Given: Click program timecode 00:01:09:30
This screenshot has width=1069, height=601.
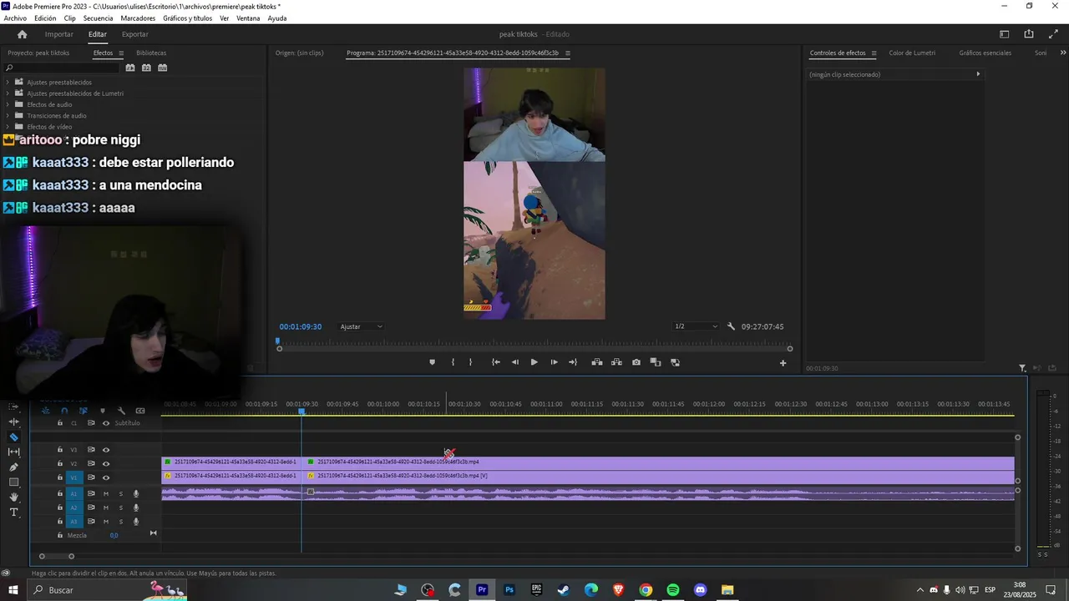Looking at the screenshot, I should [300, 326].
